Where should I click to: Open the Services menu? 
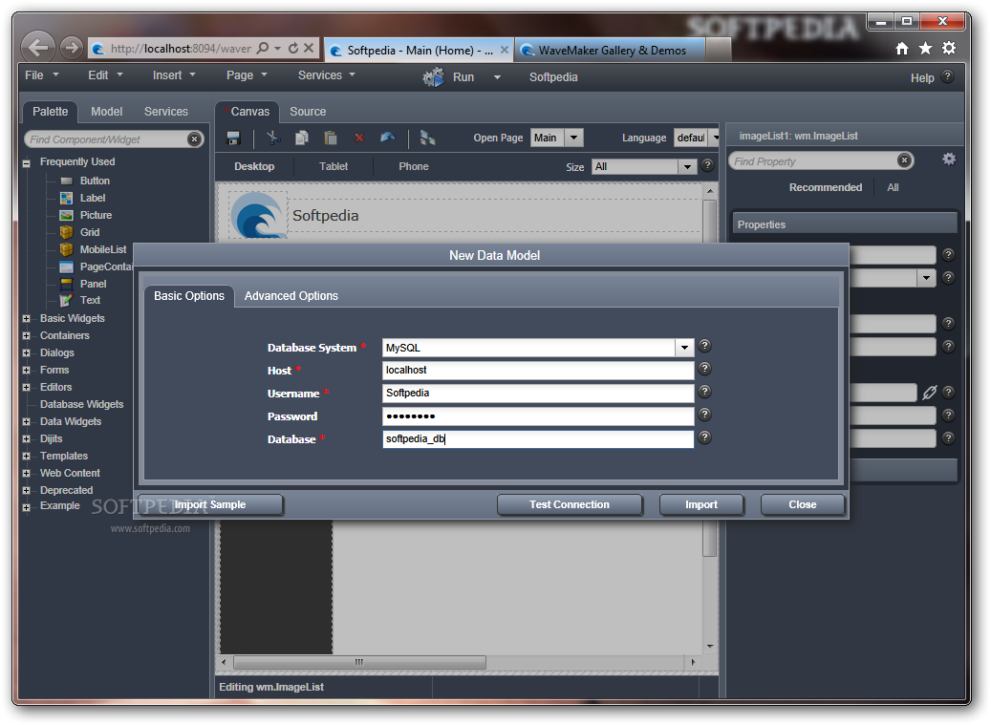326,75
